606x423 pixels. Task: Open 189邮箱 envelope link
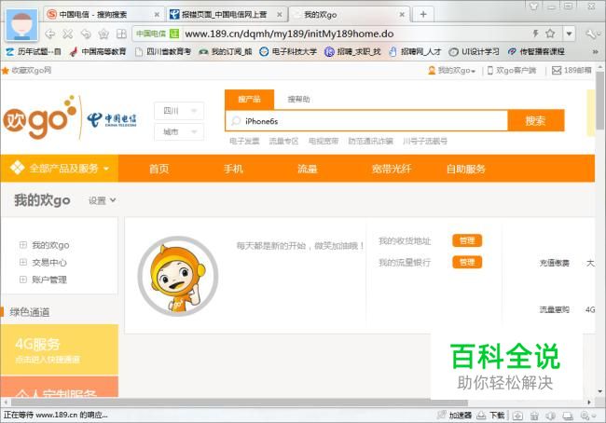click(572, 70)
